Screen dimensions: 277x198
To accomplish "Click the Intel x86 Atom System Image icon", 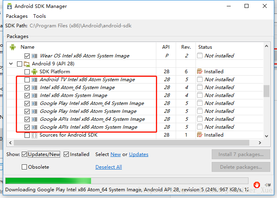I will tap(34, 96).
